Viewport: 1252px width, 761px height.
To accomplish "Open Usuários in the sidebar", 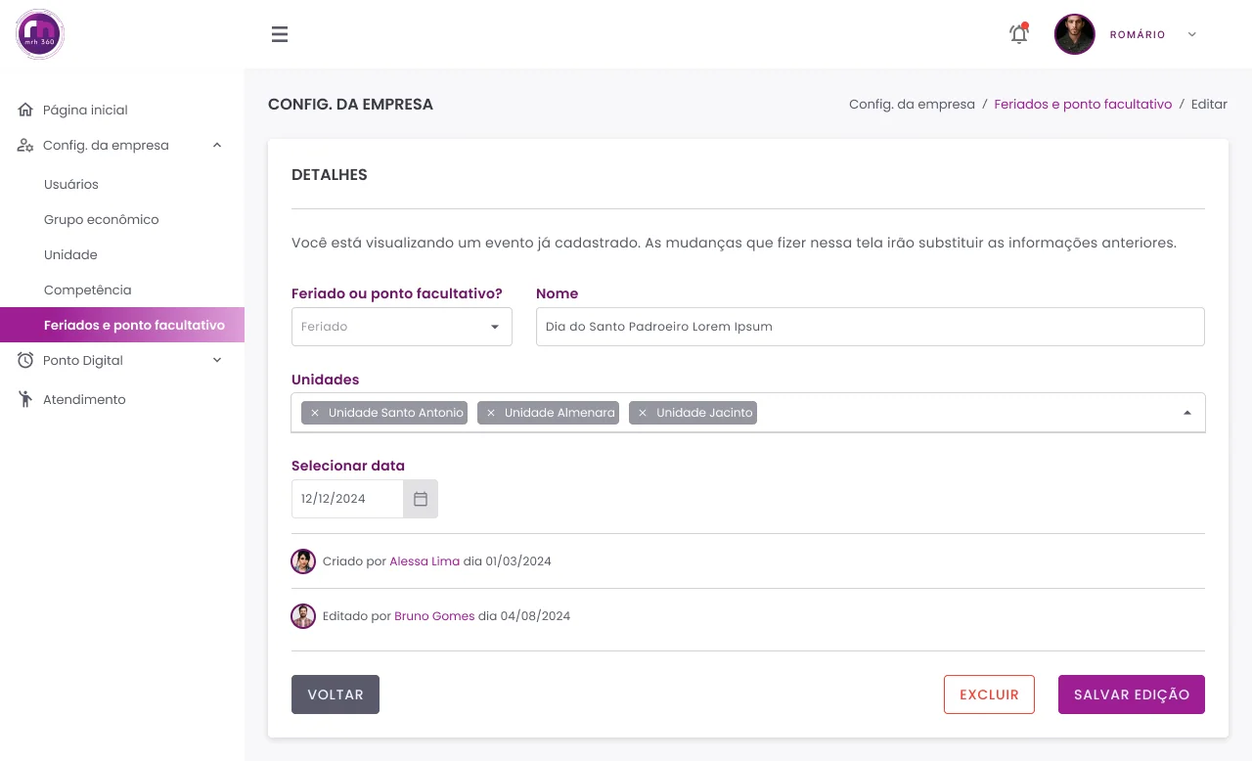I will click(x=71, y=184).
